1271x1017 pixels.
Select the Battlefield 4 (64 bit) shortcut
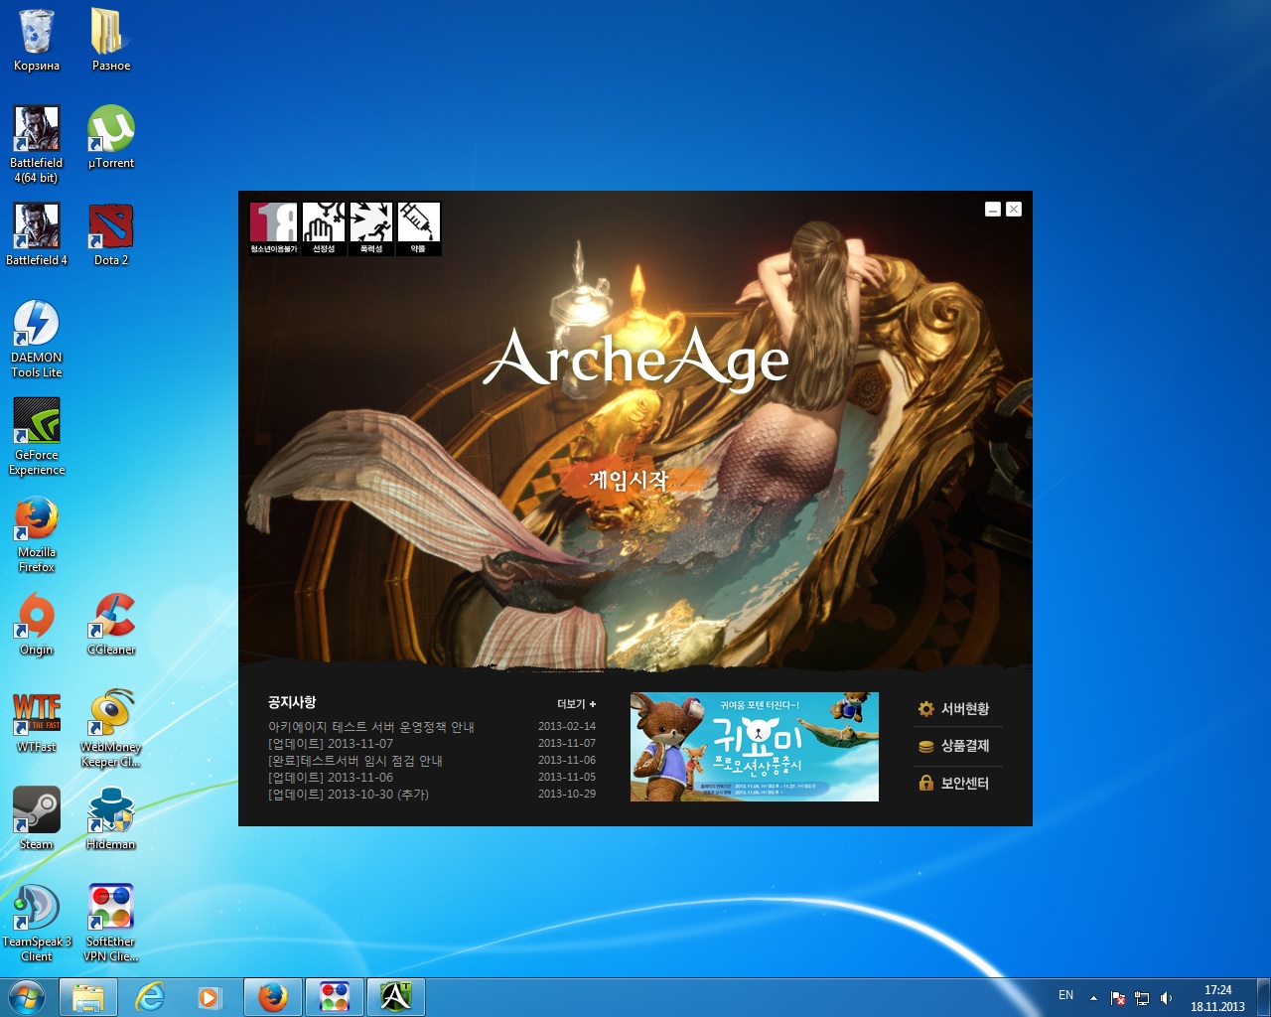(37, 145)
